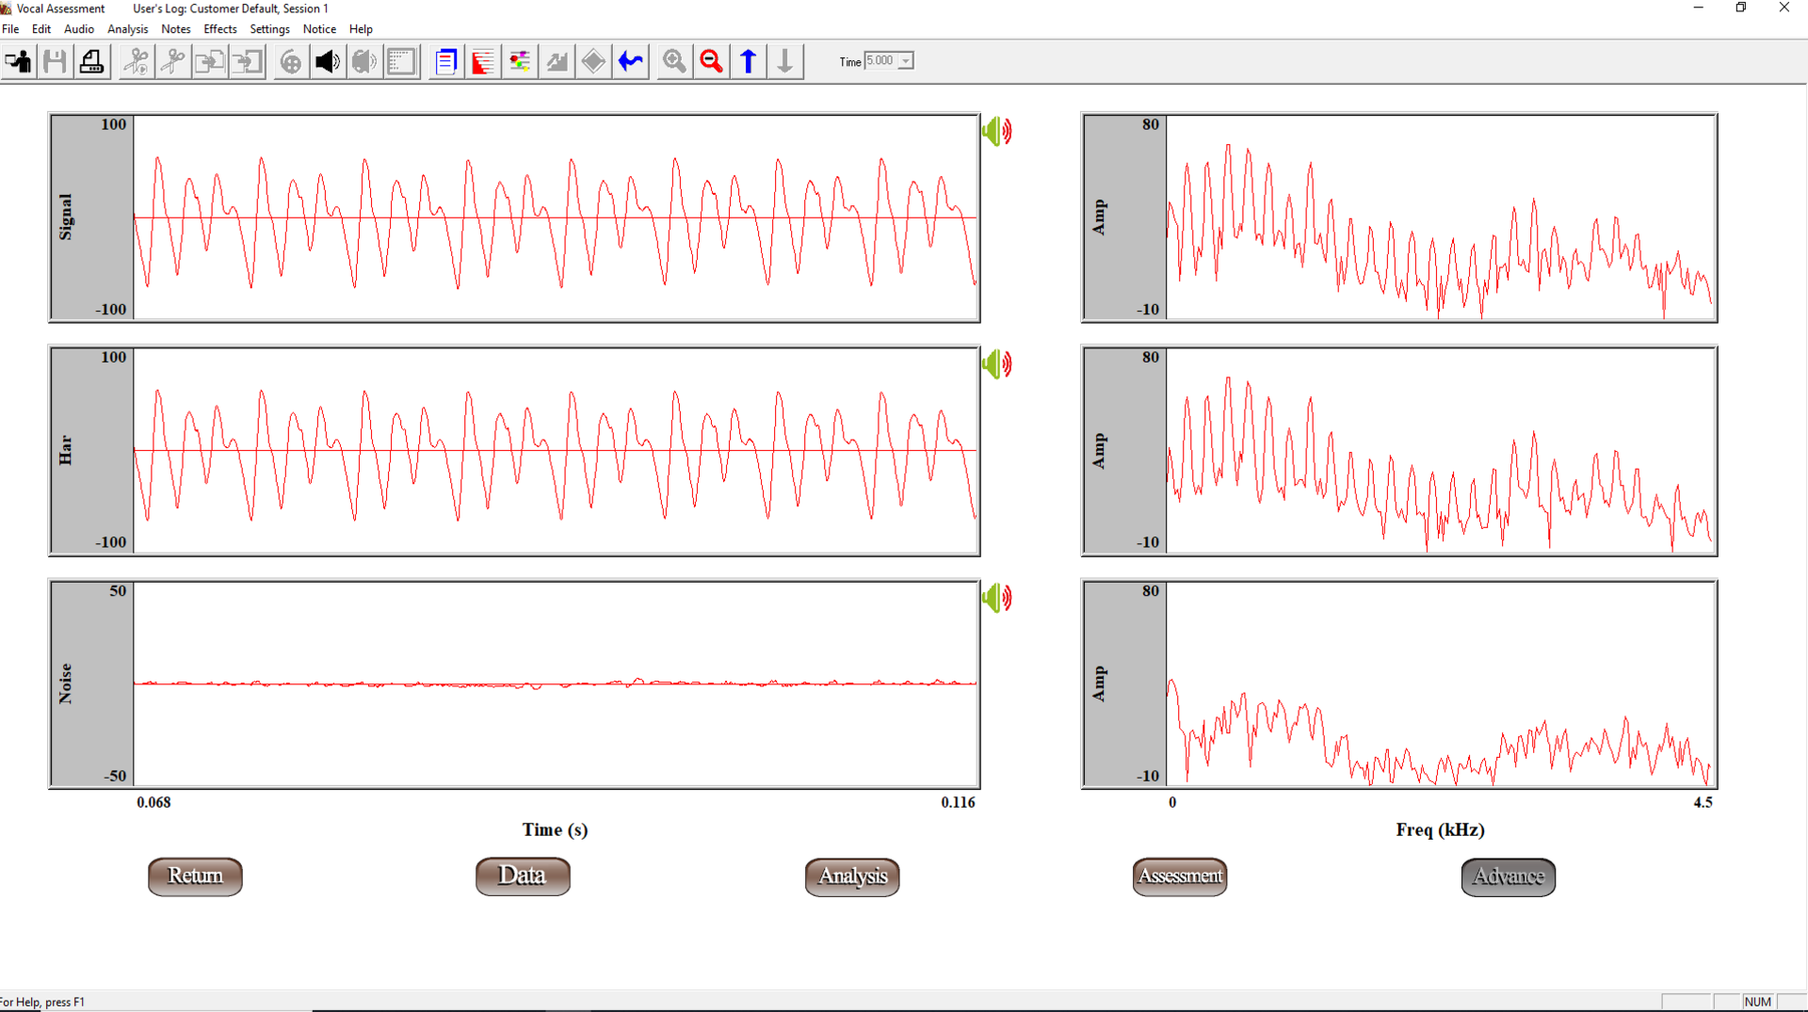Click the black speaker play icon
This screenshot has height=1012, width=1808.
(x=328, y=62)
